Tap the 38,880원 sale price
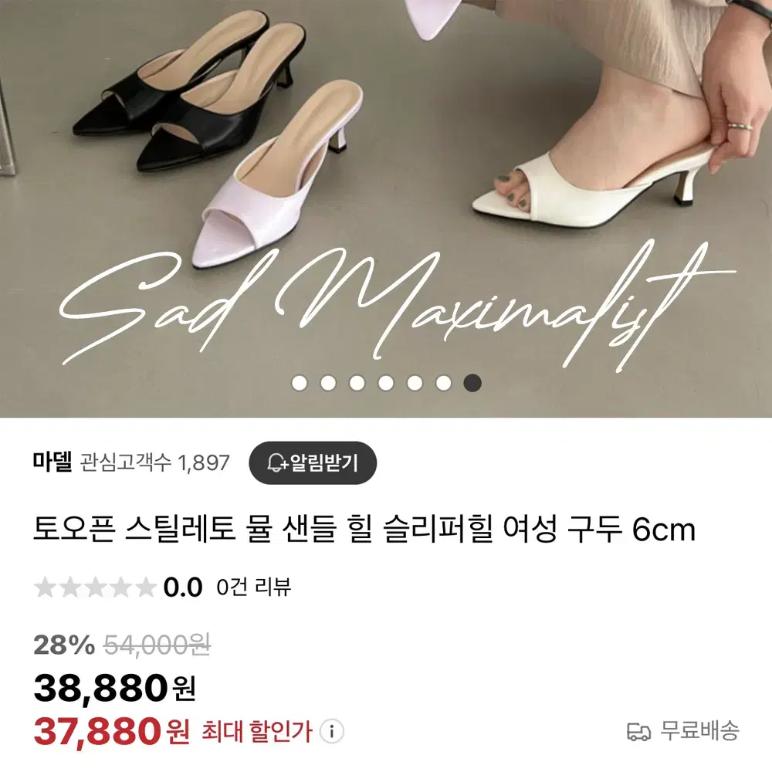The width and height of the screenshot is (772, 772). click(115, 688)
